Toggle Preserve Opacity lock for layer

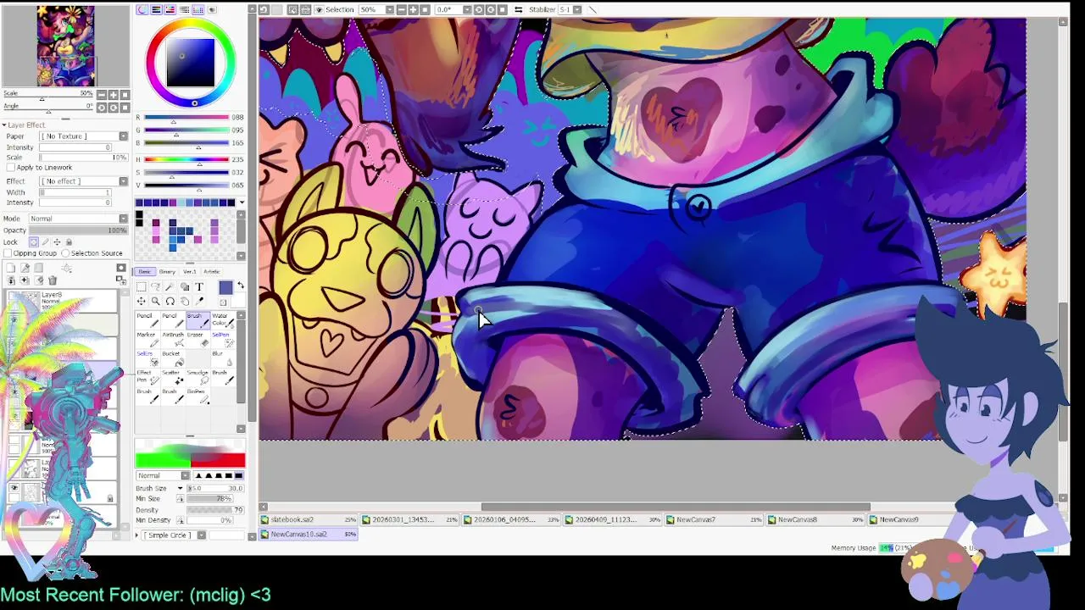(34, 241)
